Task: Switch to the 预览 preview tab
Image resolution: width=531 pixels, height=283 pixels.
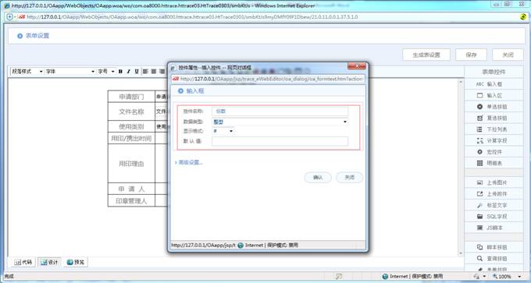Action: click(76, 262)
